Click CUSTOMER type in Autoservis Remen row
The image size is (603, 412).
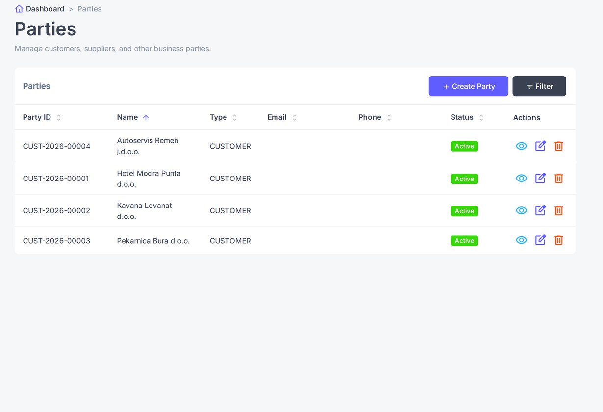230,146
